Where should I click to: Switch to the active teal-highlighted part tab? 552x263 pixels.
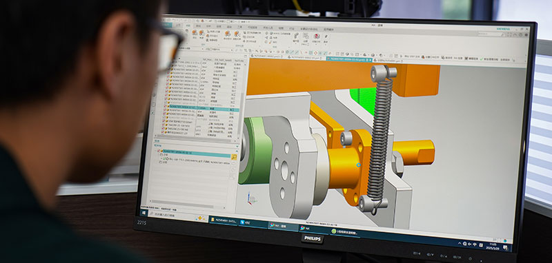349,59
